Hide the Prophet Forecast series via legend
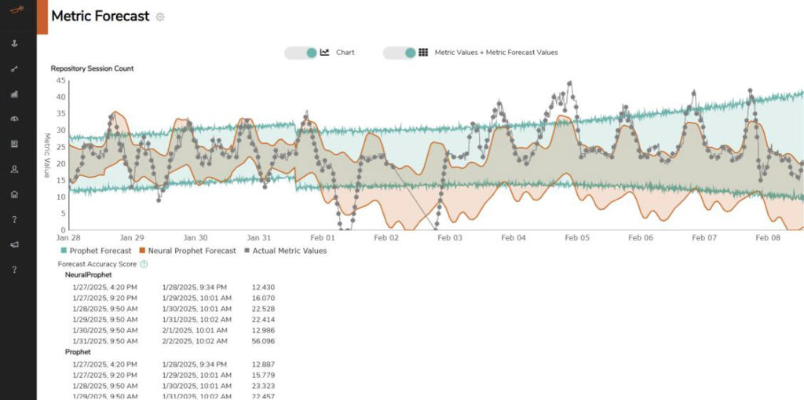Screen dimensions: 804x400 pos(95,251)
